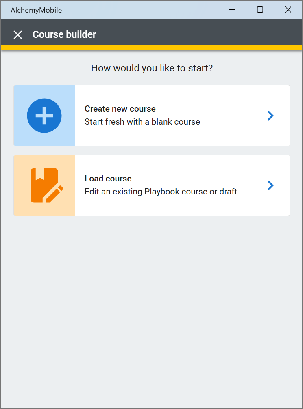Click "Start fresh with a blank course" text
This screenshot has width=303, height=409.
[x=142, y=122]
